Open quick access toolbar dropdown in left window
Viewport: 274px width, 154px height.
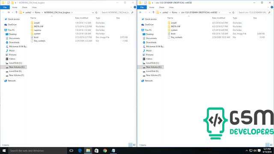point(15,3)
